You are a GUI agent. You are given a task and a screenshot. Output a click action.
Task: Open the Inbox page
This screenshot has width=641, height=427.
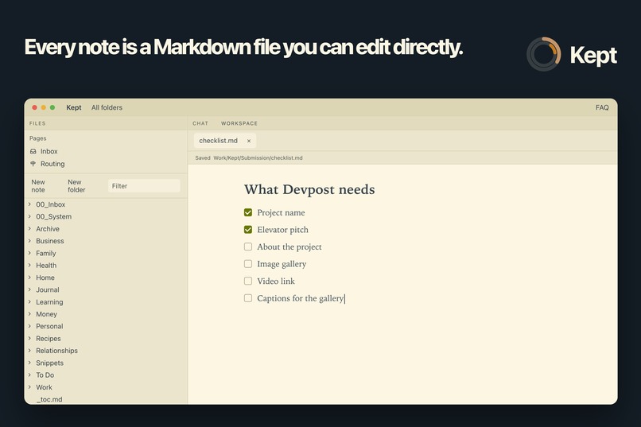click(49, 151)
